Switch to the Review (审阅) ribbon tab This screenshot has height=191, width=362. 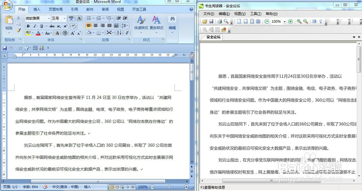[105, 9]
